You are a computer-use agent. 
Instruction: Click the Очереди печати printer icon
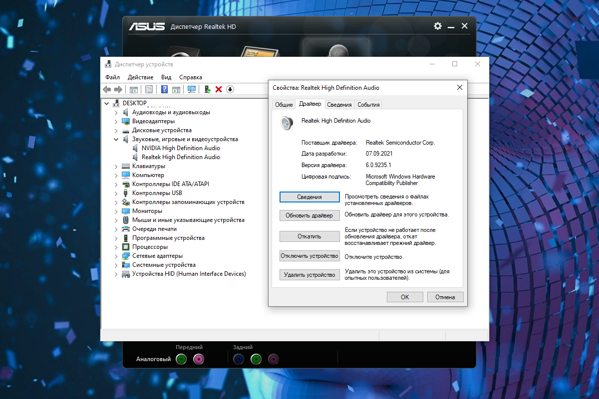[126, 229]
